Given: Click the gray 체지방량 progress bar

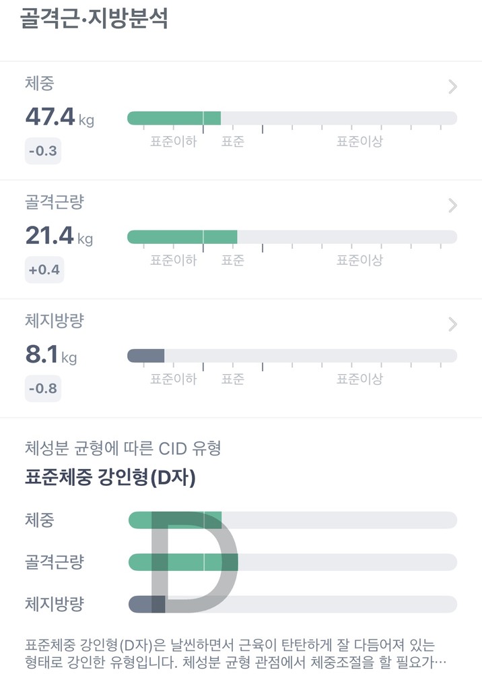Looking at the screenshot, I should (145, 355).
